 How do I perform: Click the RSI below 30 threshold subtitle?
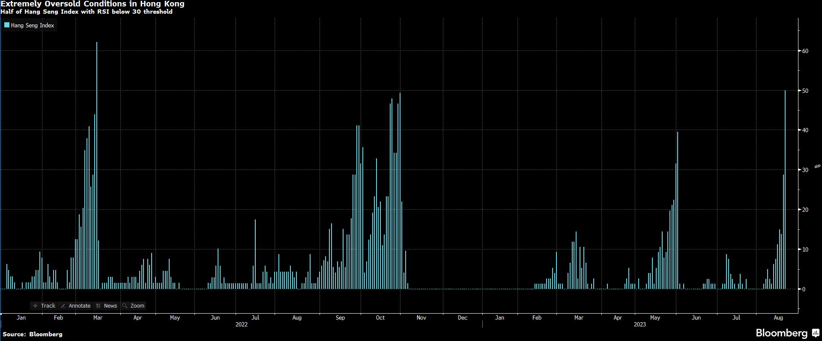[87, 12]
